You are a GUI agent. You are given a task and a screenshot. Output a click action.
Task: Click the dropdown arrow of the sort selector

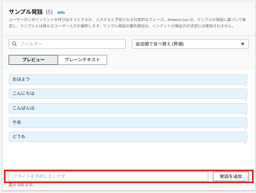tap(243, 44)
